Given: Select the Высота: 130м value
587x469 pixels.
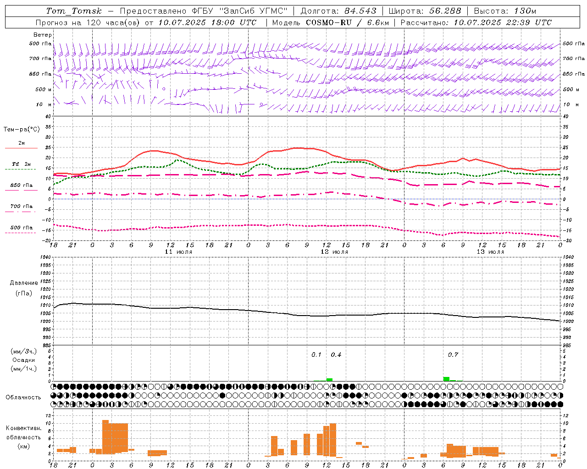Looking at the screenshot, I should (x=505, y=11).
